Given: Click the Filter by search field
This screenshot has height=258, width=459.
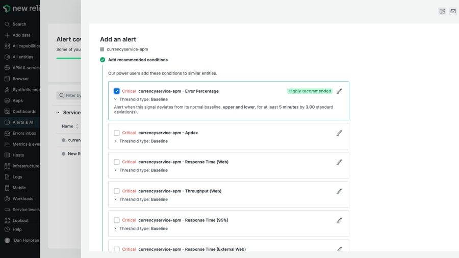Looking at the screenshot, I should [x=69, y=95].
